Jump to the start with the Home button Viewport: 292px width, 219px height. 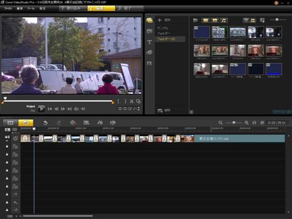coord(50,109)
